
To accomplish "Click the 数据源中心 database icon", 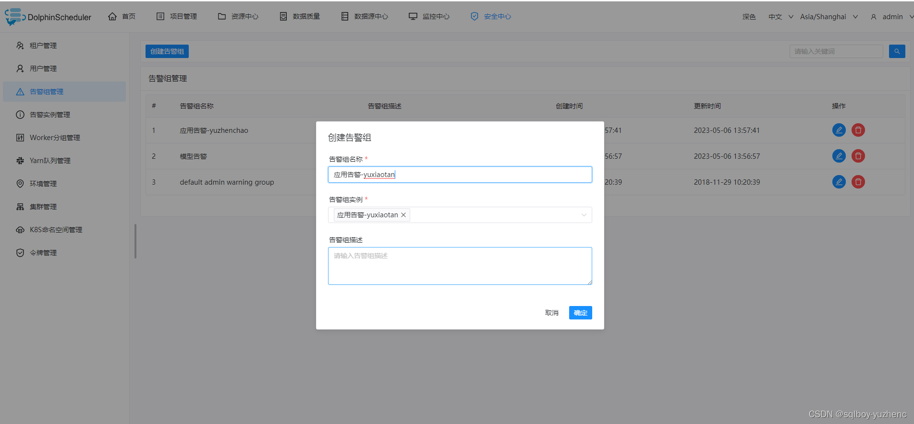I will (345, 16).
